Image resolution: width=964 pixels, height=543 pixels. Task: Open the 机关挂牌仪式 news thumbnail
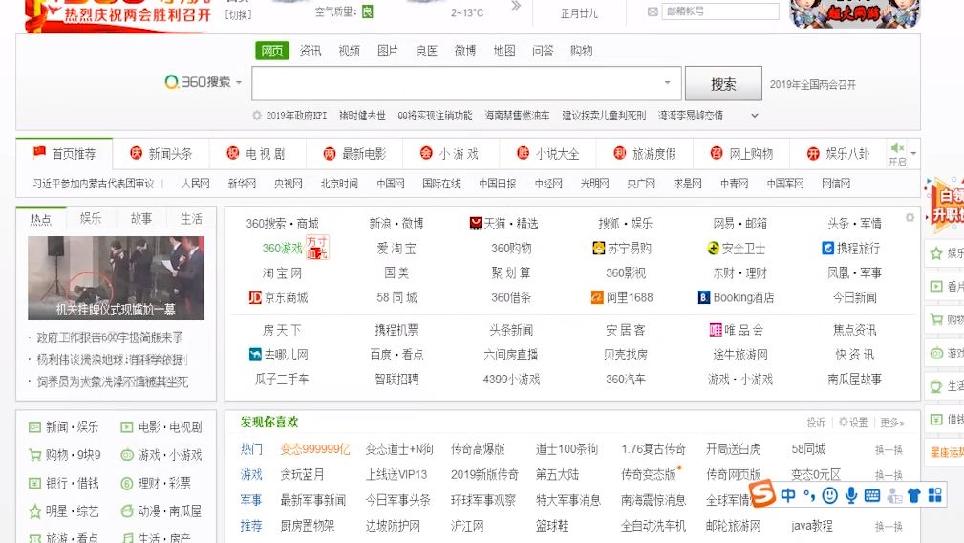point(117,278)
